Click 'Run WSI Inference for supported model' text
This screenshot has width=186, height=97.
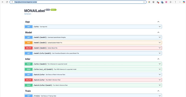tap(65, 69)
